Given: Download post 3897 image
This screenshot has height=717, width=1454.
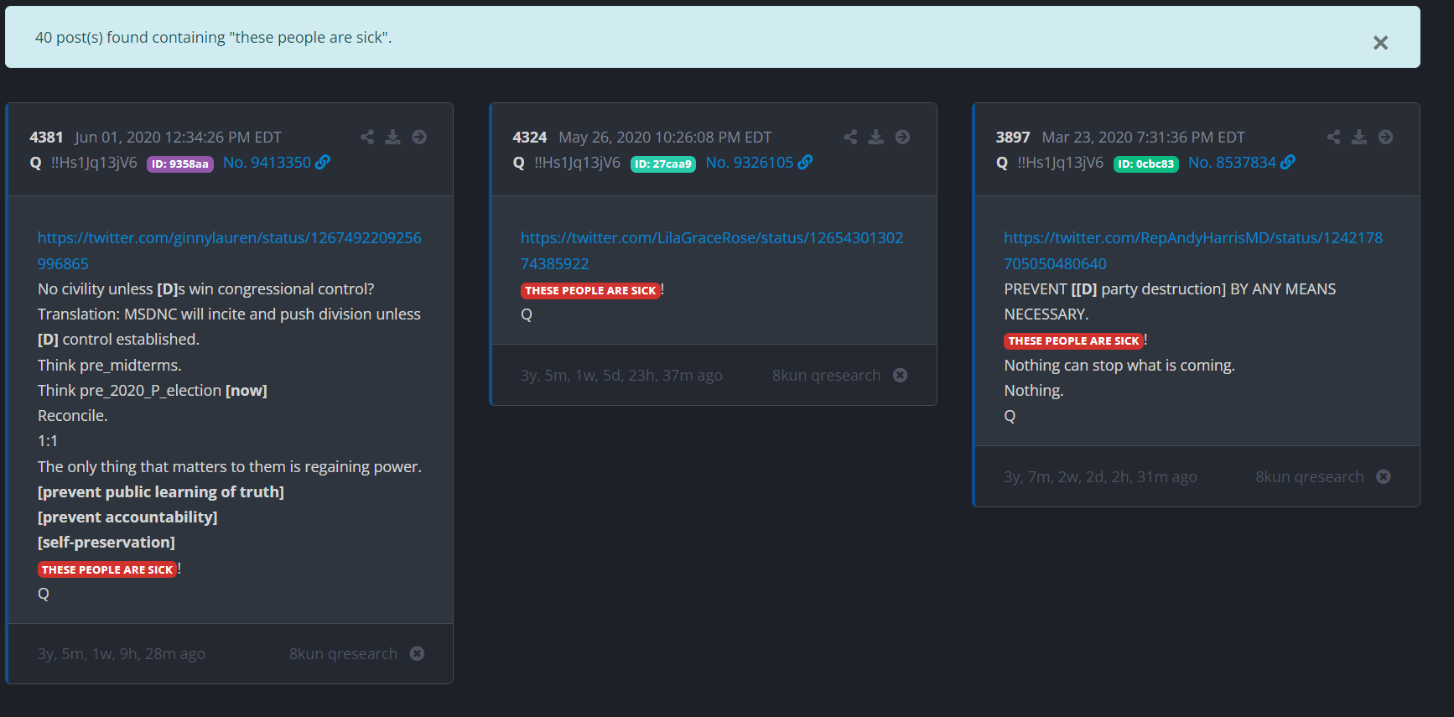Looking at the screenshot, I should [1359, 137].
